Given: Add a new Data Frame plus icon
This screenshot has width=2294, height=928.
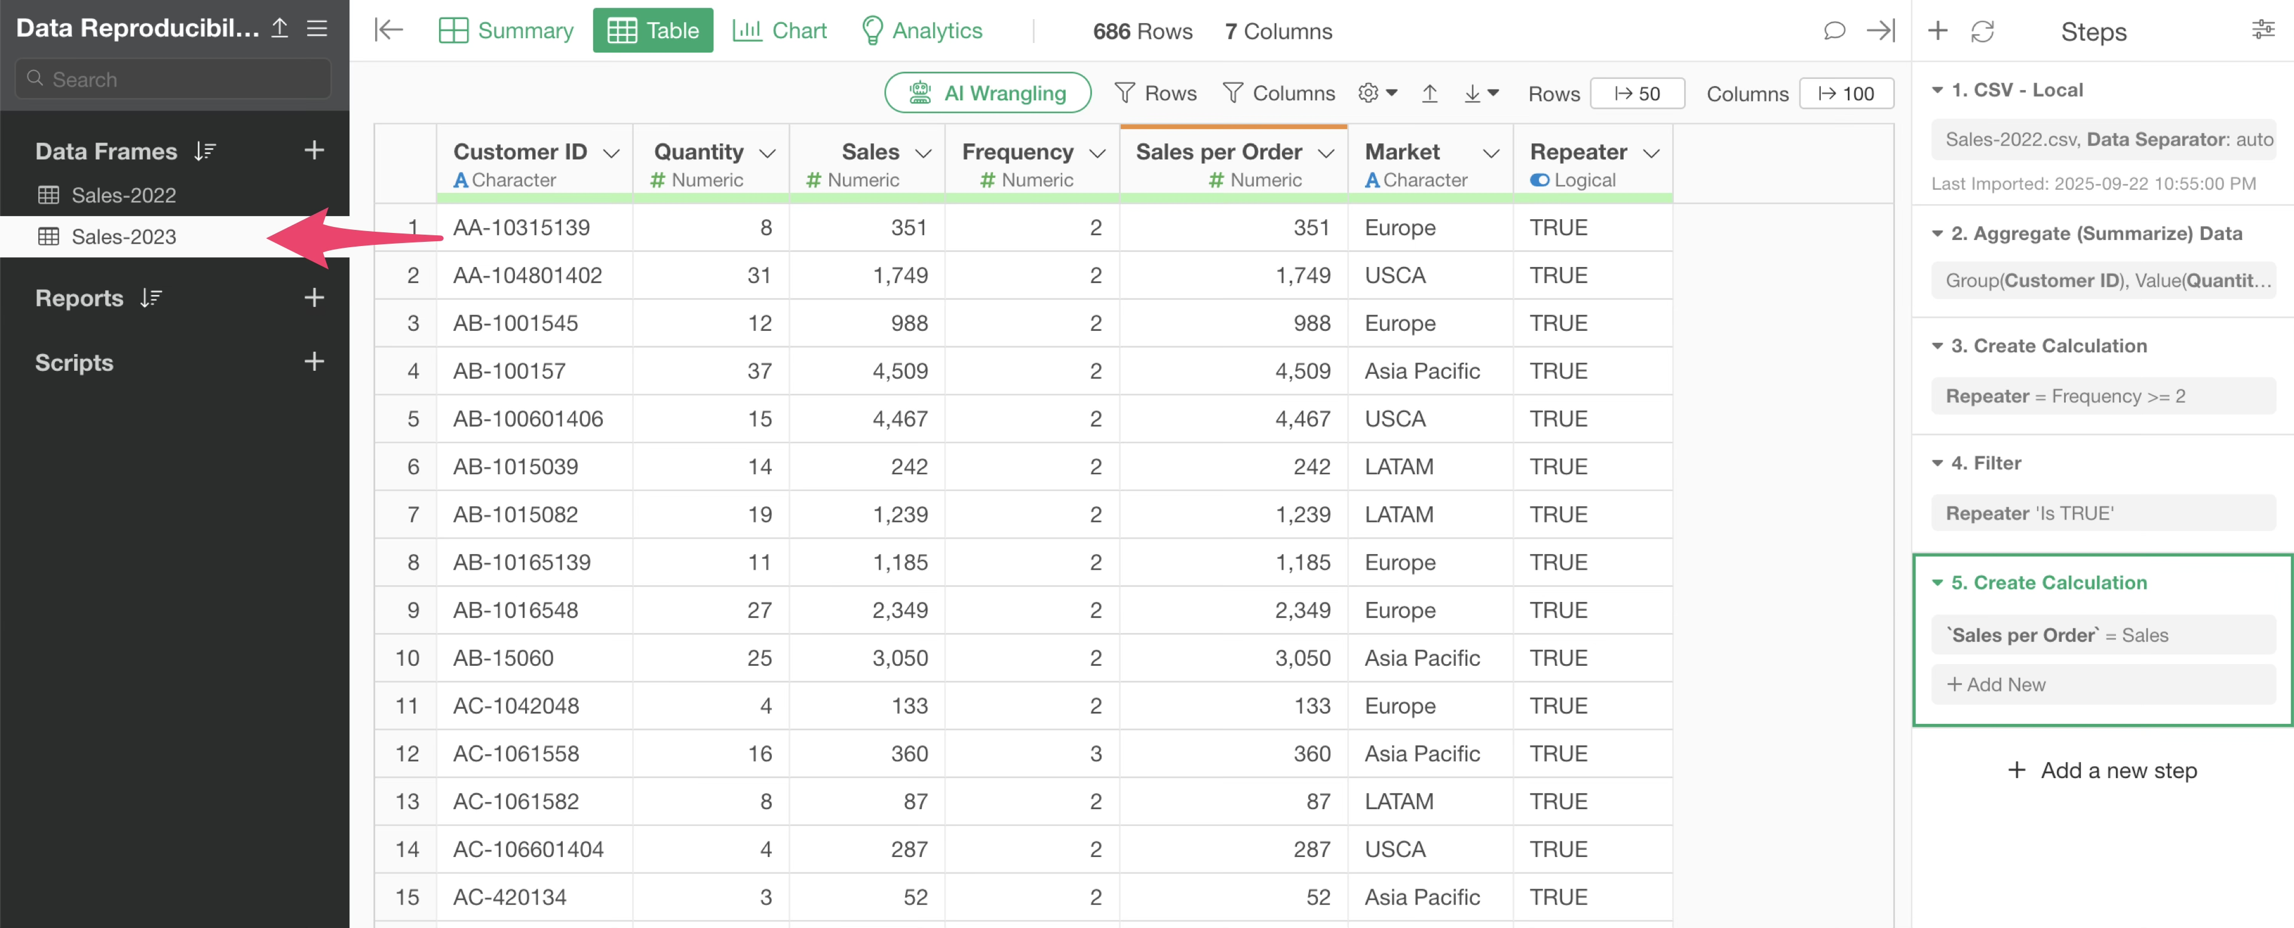Looking at the screenshot, I should 314,150.
